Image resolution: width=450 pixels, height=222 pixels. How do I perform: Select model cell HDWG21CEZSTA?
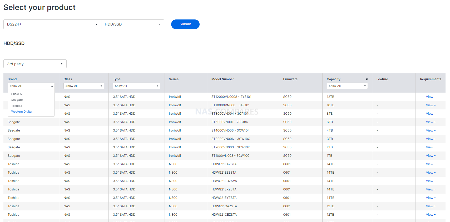click(224, 215)
